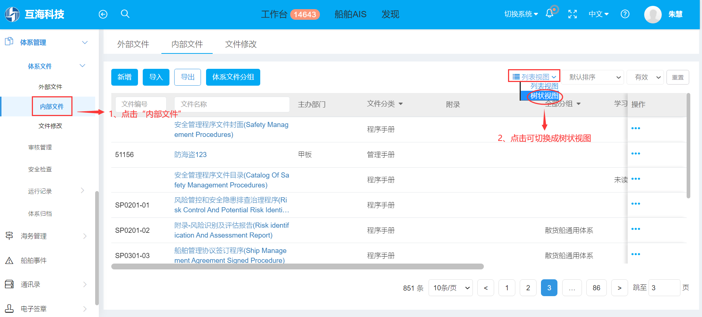The width and height of the screenshot is (702, 317).
Task: Go to last page 86
Action: click(597, 288)
